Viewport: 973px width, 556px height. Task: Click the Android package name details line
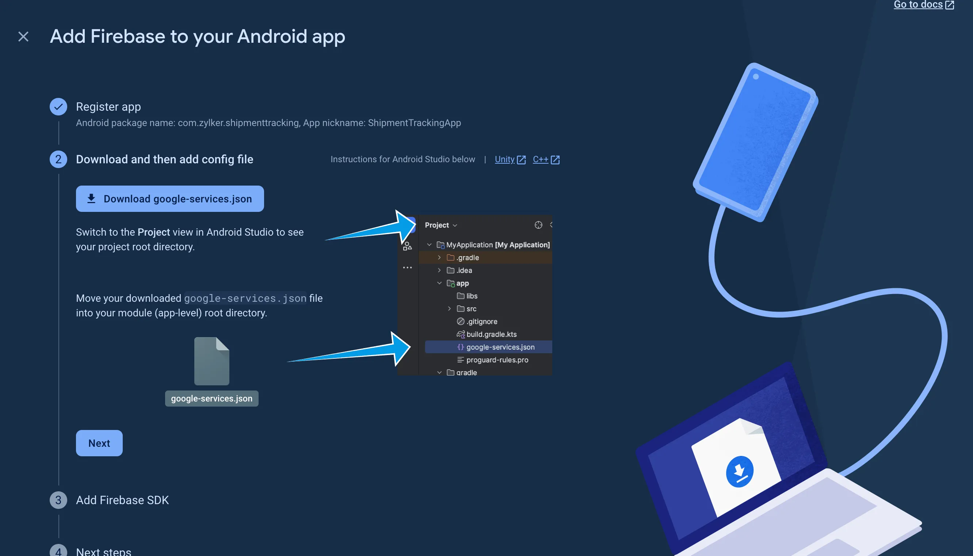(268, 123)
